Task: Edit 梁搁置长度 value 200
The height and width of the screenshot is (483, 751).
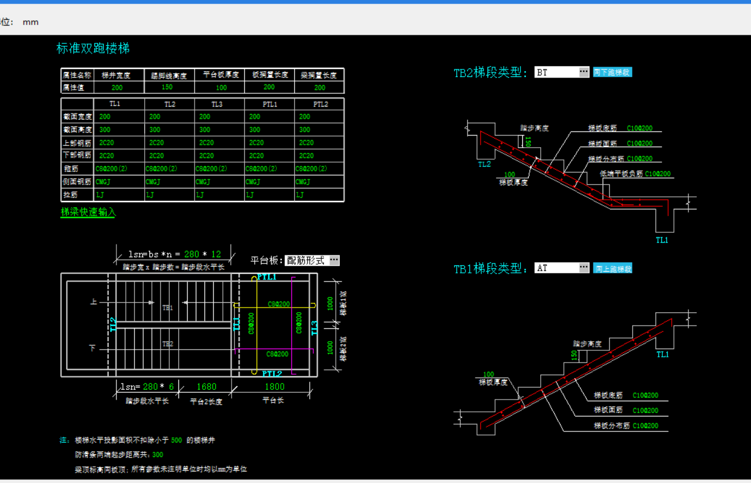Action: (320, 87)
